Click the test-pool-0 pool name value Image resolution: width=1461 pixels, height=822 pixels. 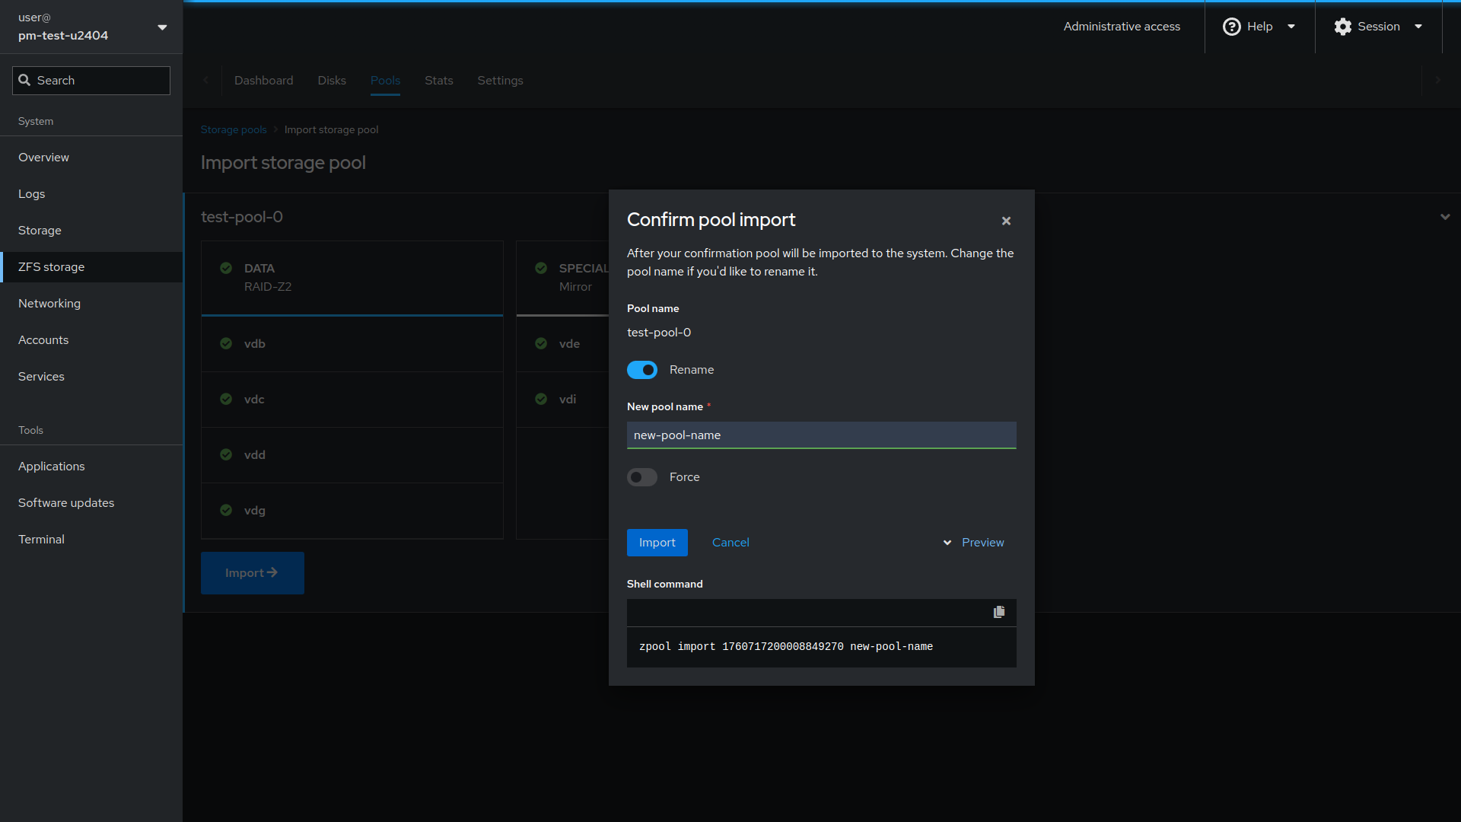pyautogui.click(x=659, y=333)
